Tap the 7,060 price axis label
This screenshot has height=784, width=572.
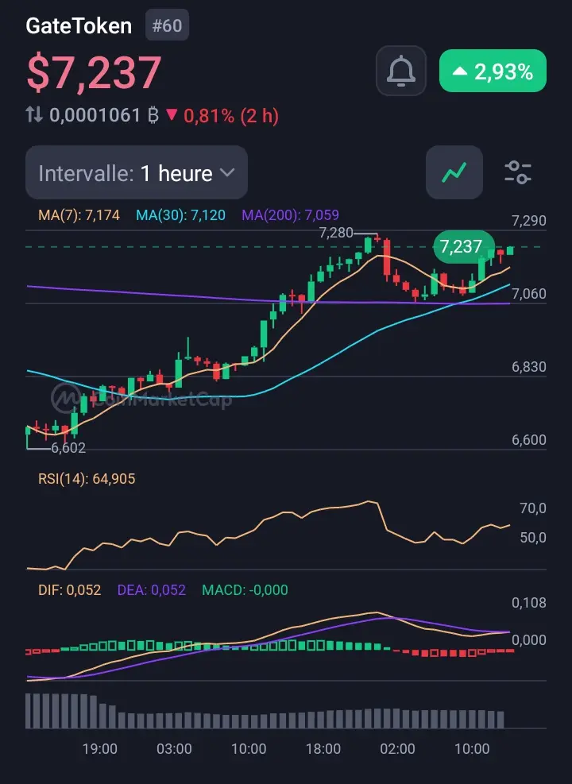point(529,294)
